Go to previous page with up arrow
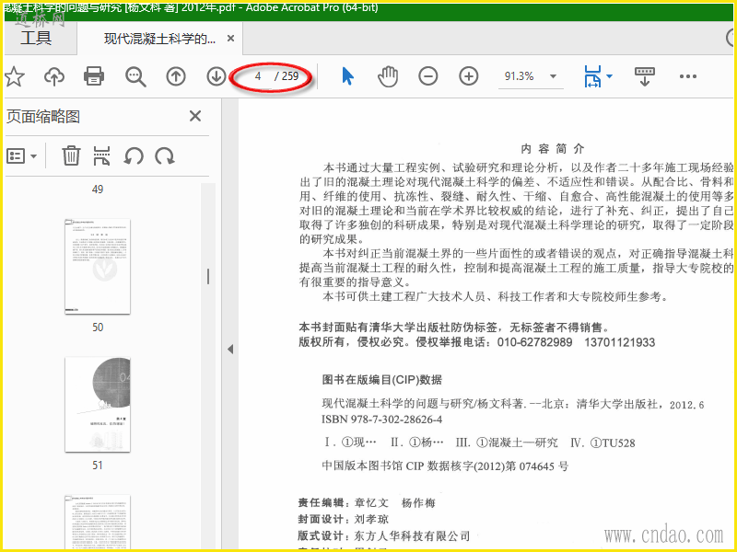Viewport: 737px width, 552px height. click(x=176, y=76)
